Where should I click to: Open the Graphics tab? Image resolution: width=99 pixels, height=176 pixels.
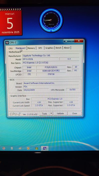[x=49, y=48]
